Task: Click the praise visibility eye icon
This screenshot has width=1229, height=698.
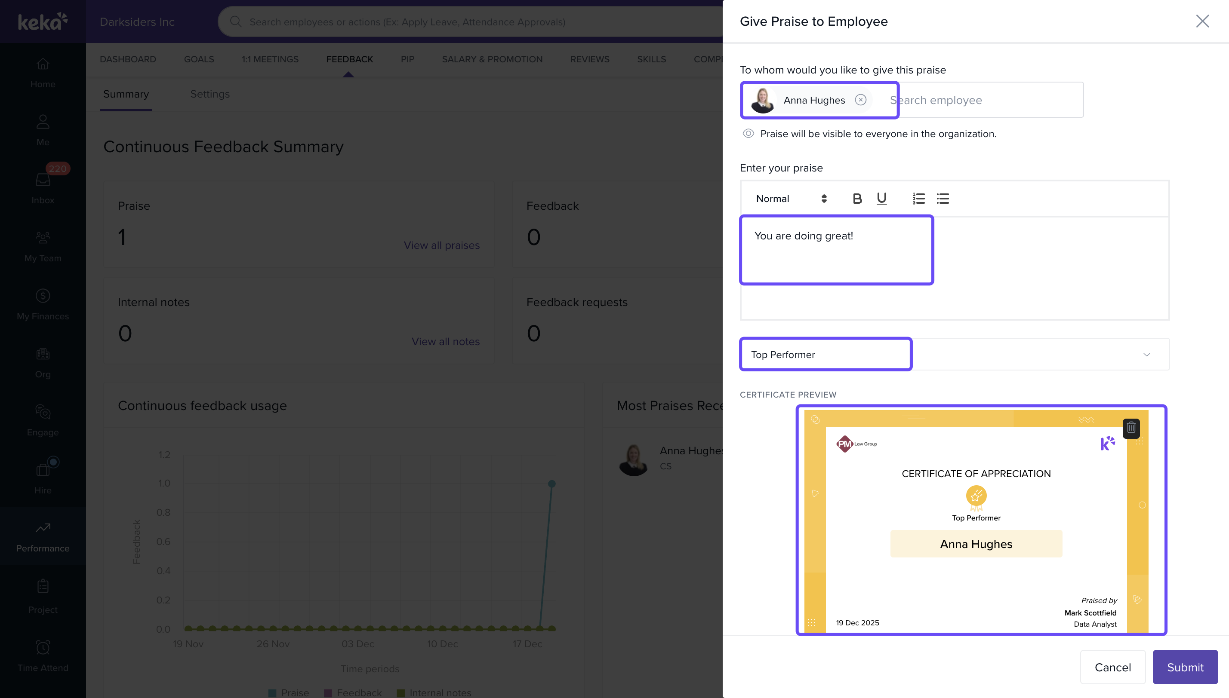Action: pos(748,134)
